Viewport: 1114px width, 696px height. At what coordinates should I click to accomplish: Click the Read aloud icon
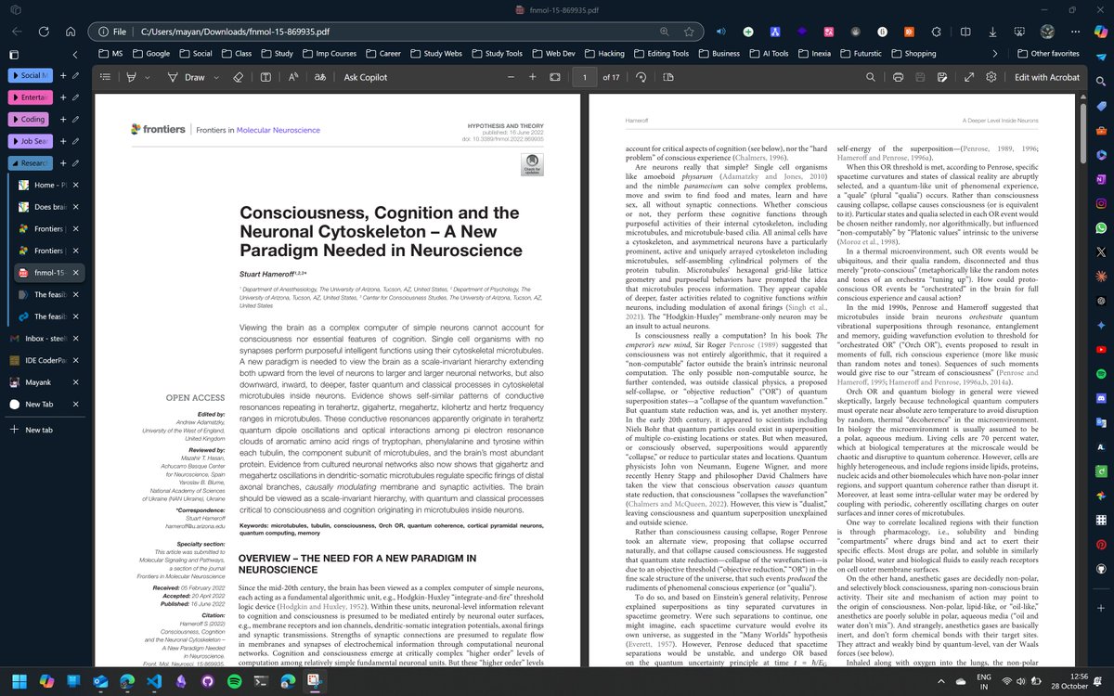(292, 77)
